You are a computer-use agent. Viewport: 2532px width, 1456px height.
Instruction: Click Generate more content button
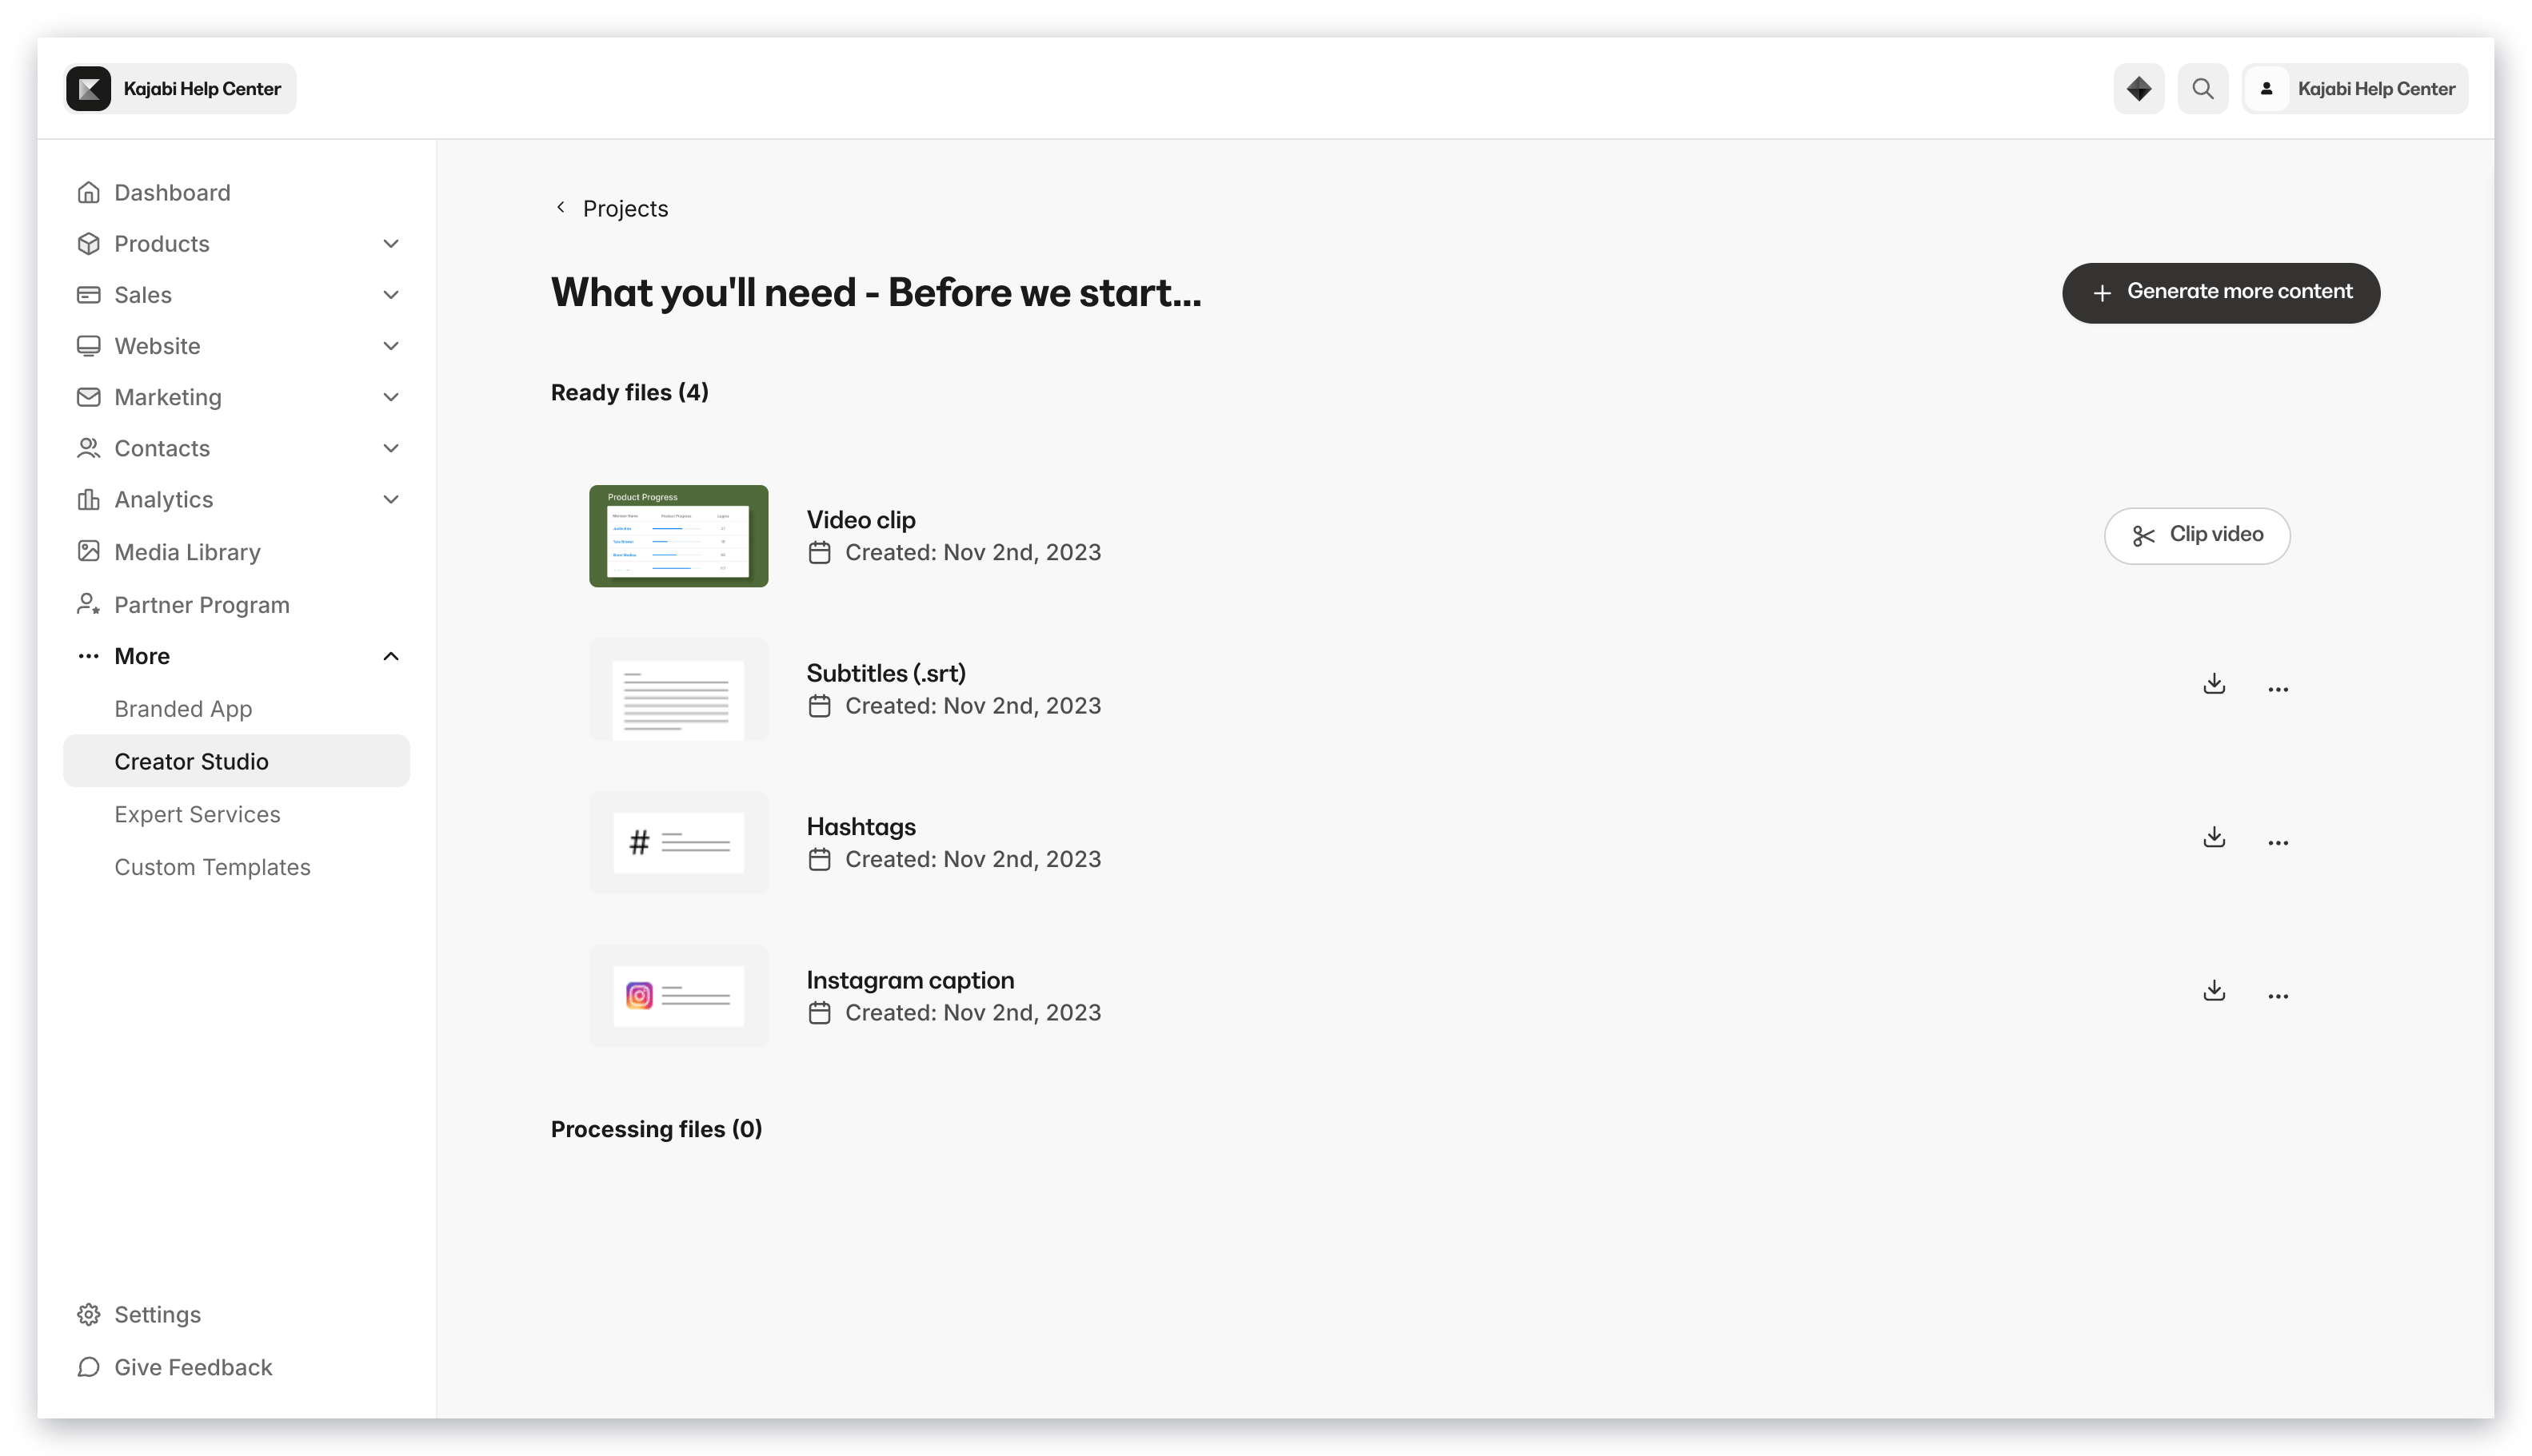2220,292
